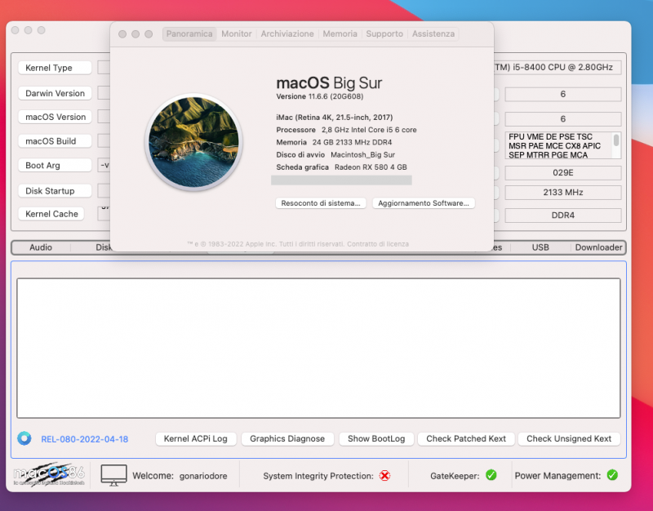Run Graphics Diagnose

[x=287, y=438]
